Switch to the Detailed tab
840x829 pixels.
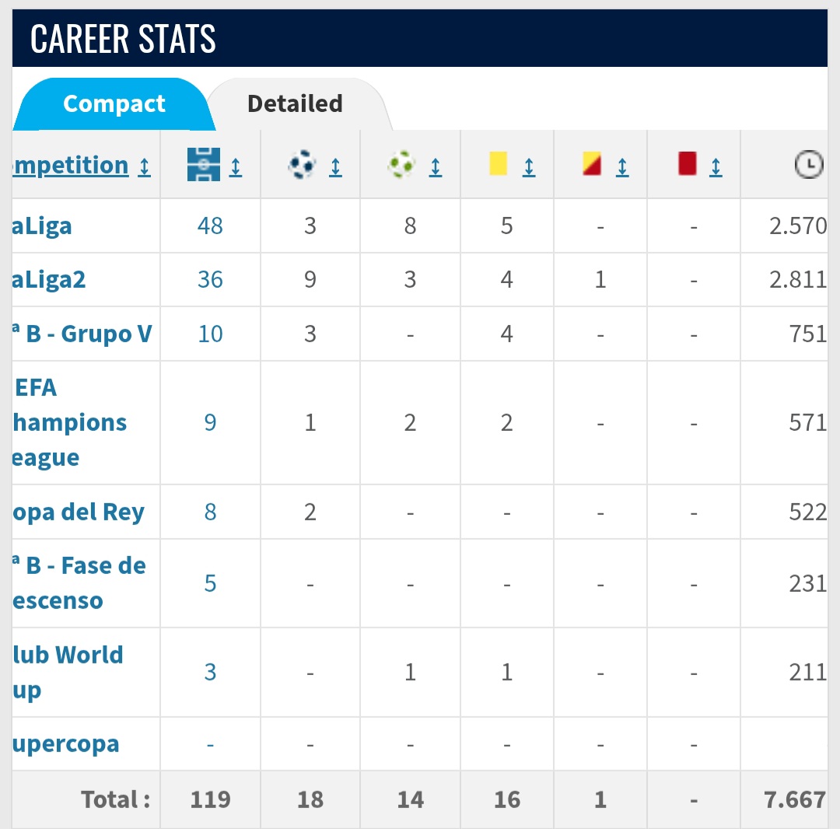295,103
